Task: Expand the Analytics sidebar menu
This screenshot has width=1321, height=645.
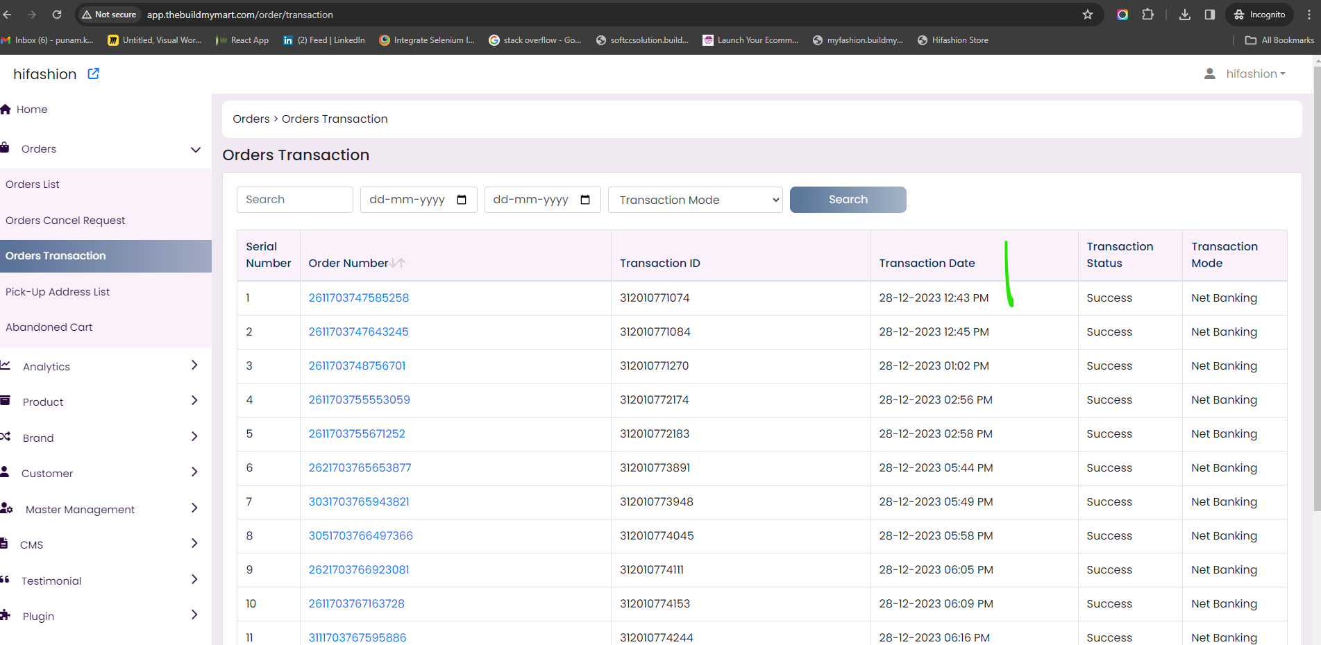Action: tap(194, 365)
